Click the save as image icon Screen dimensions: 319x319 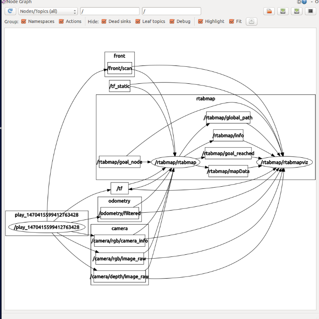pos(310,11)
